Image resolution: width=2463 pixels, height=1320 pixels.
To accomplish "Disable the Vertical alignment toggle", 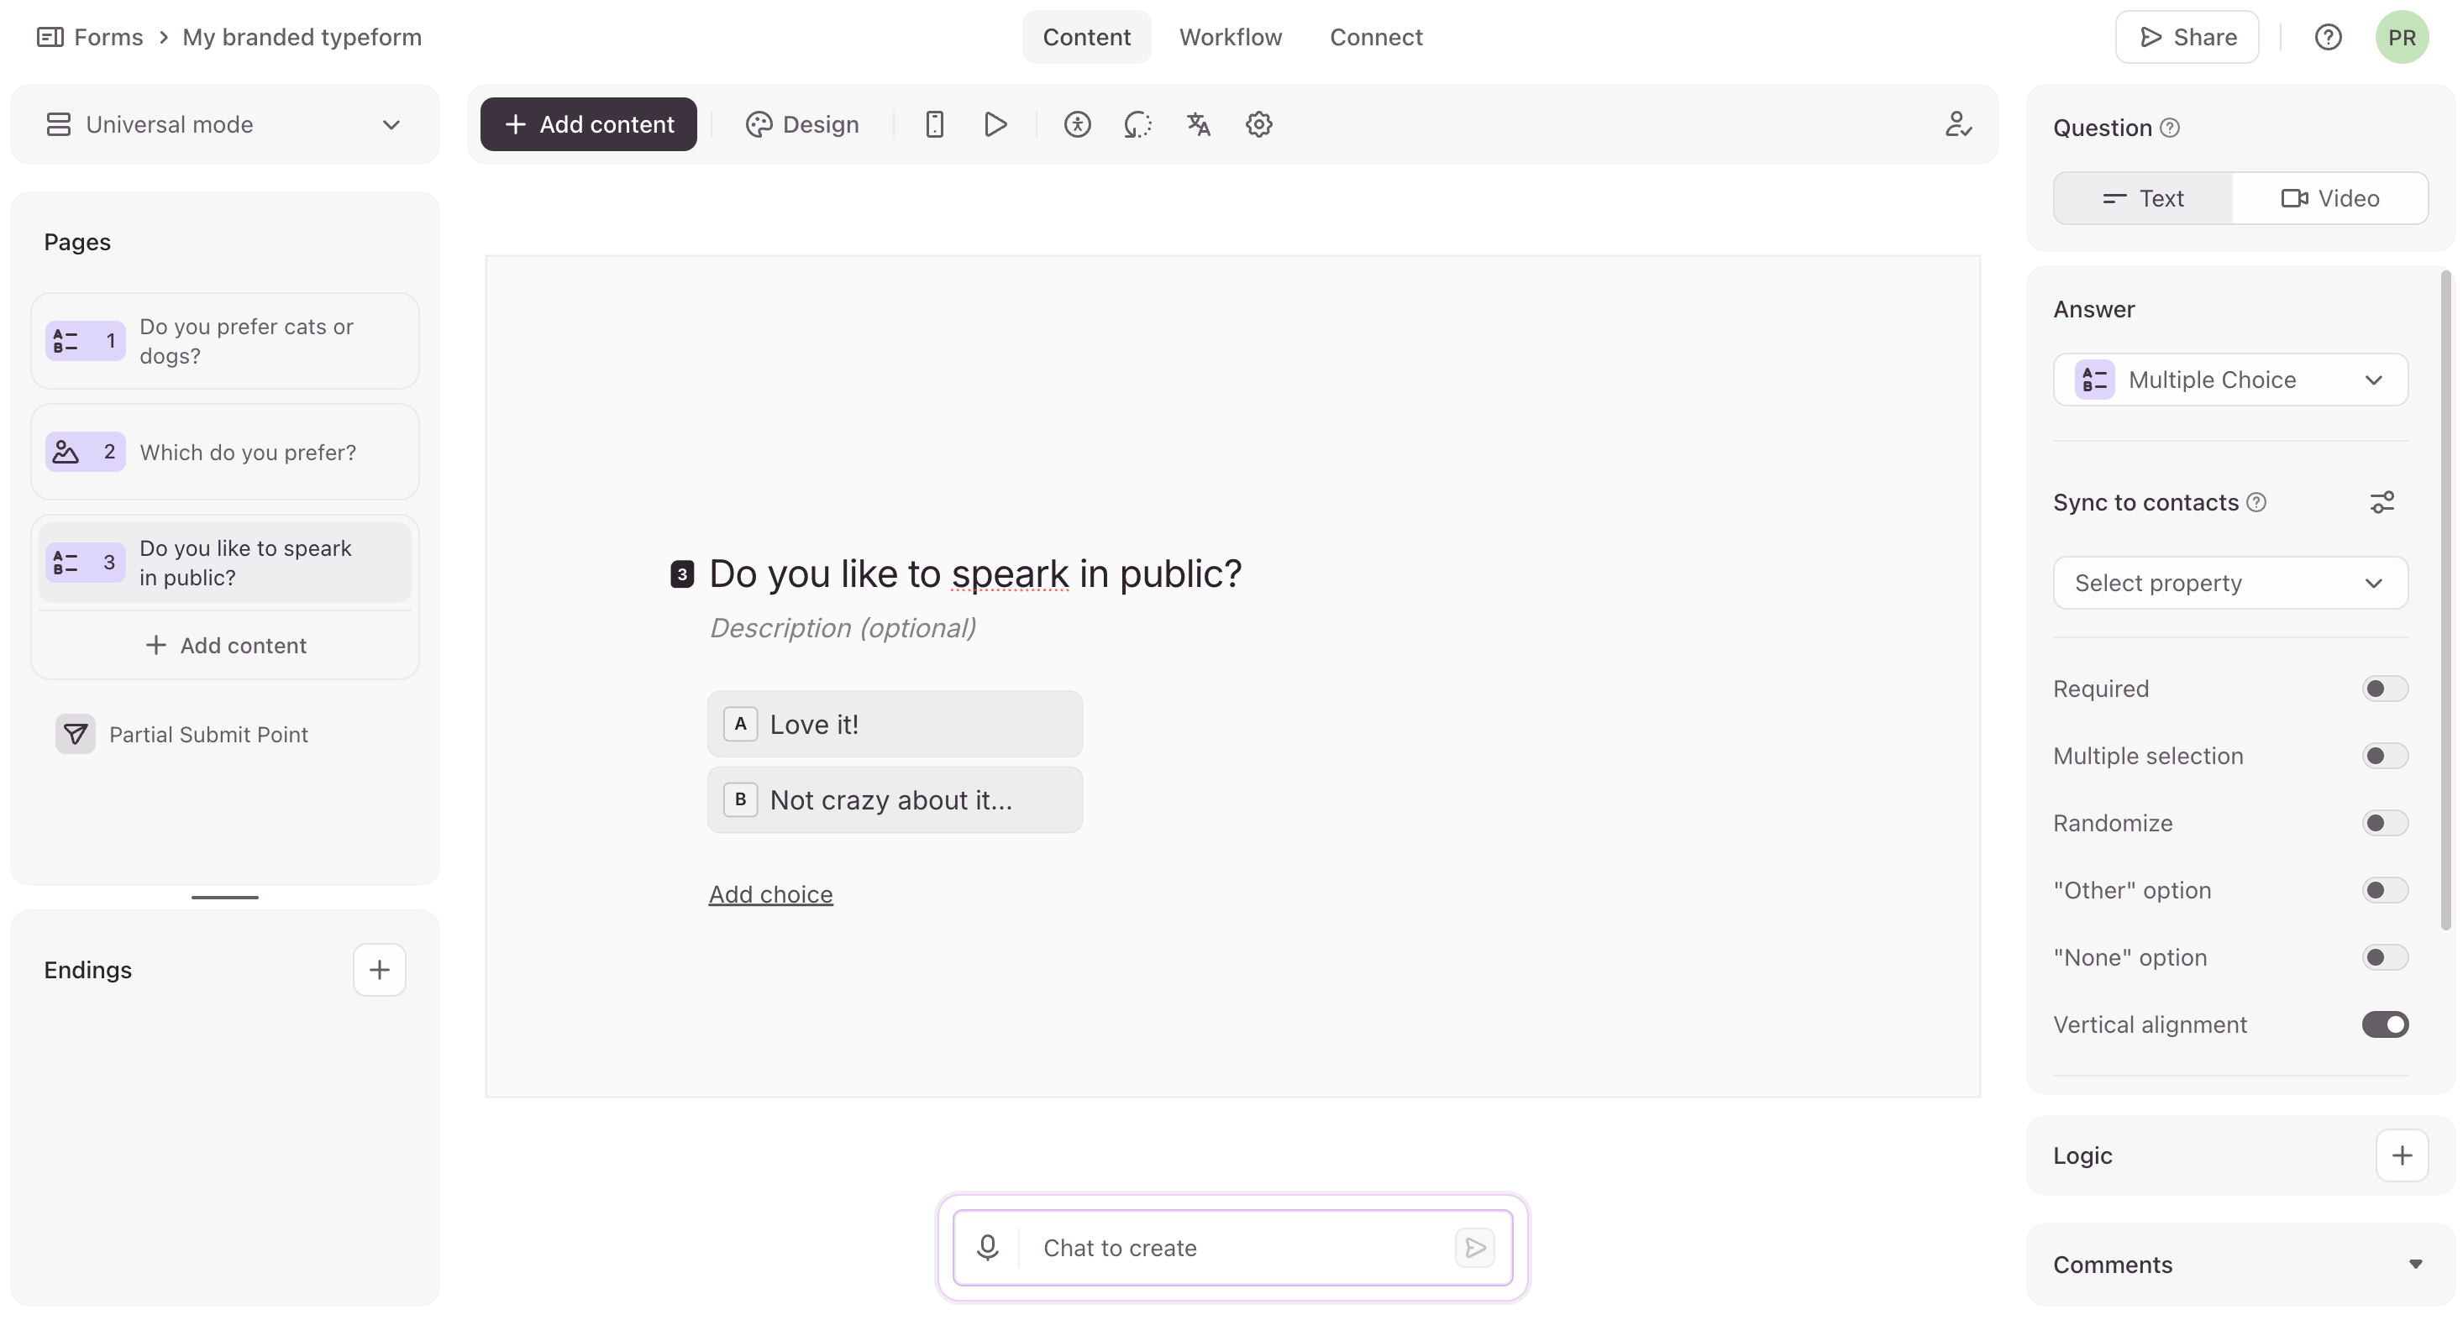I will click(x=2385, y=1024).
